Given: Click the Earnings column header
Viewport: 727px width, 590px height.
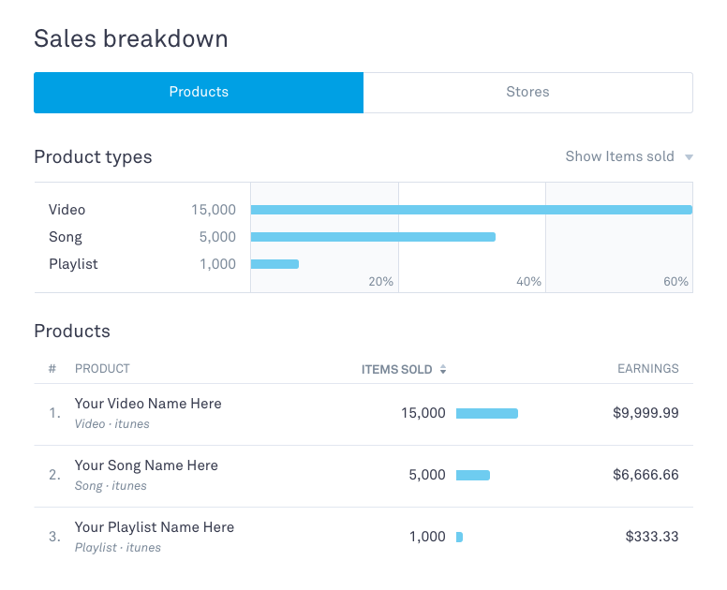Looking at the screenshot, I should [x=647, y=369].
